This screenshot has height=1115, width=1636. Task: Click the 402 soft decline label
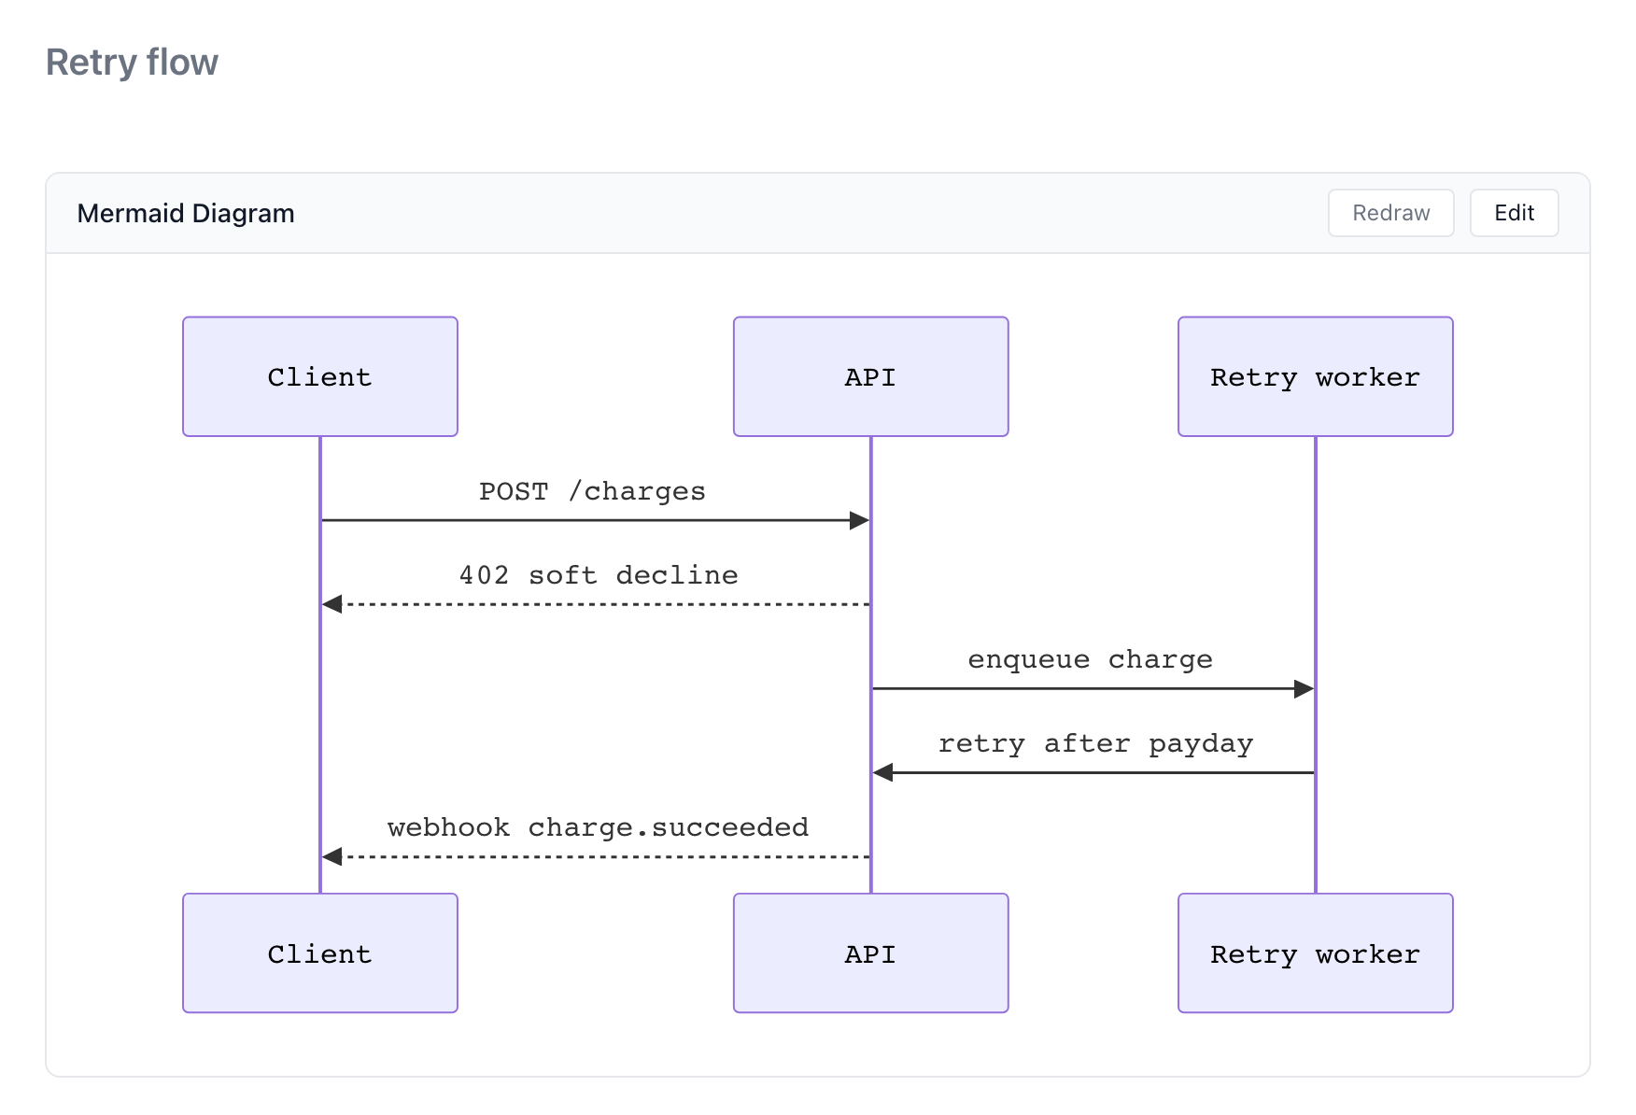[x=599, y=575]
